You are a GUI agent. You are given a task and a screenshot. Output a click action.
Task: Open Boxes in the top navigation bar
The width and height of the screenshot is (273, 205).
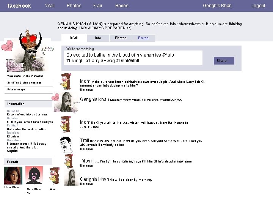[x=122, y=6]
